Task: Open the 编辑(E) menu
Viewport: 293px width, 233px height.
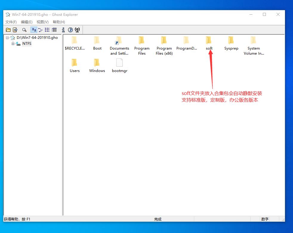Action: tap(27, 22)
